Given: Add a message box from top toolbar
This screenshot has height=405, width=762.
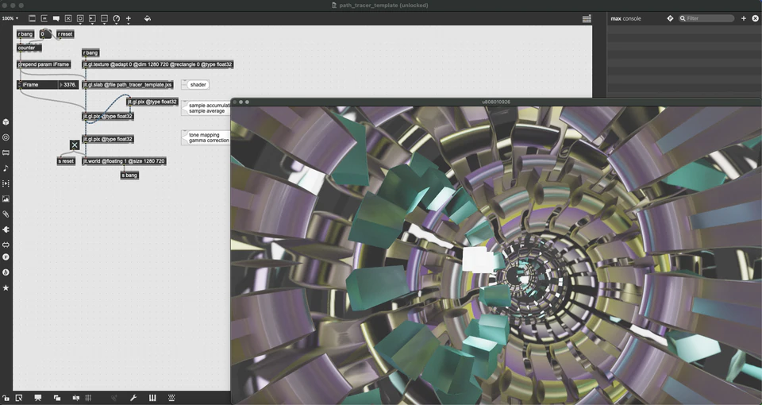Looking at the screenshot, I should click(44, 18).
